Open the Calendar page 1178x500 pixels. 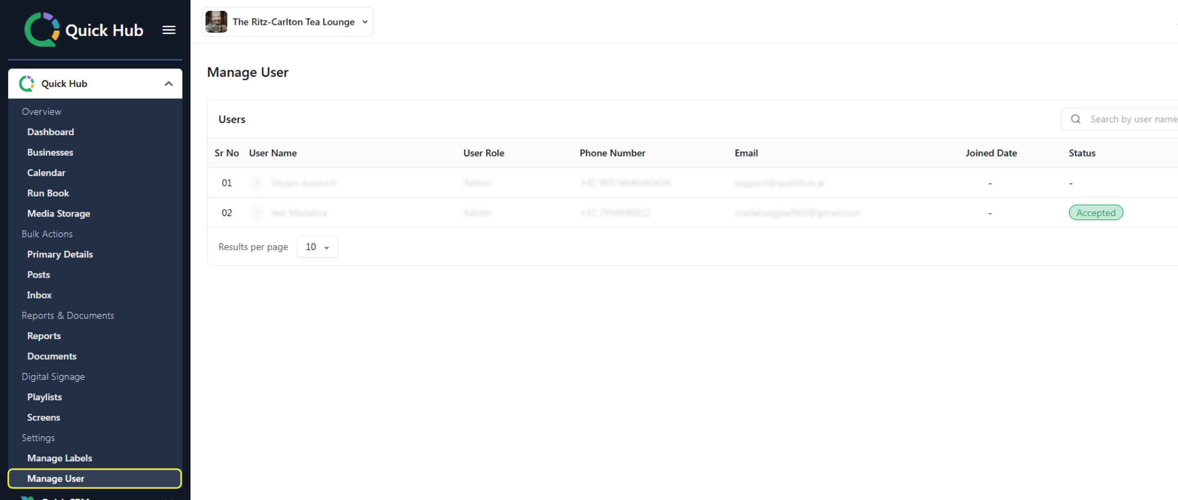point(46,173)
